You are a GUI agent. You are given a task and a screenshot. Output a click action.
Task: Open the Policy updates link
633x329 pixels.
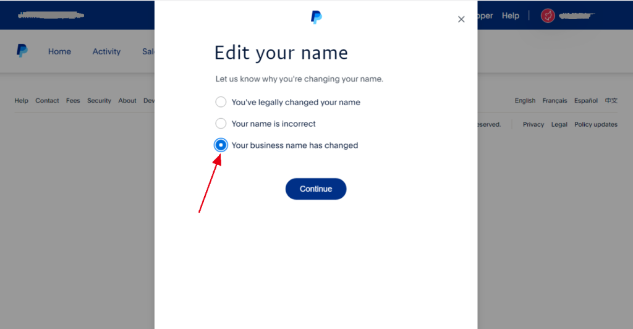click(x=595, y=124)
